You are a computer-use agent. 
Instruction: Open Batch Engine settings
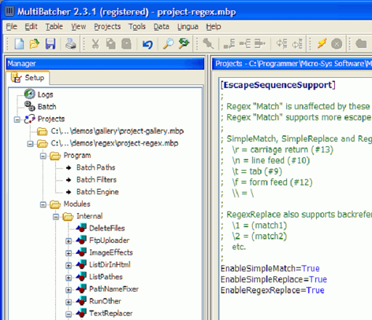[x=97, y=192]
